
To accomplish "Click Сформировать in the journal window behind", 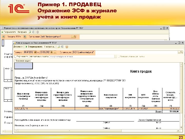I will [9, 32].
